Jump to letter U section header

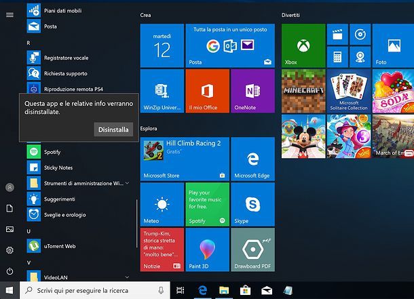click(29, 231)
